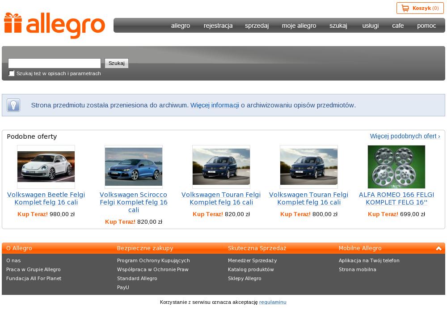Follow the Więcej informacji link

tap(215, 105)
